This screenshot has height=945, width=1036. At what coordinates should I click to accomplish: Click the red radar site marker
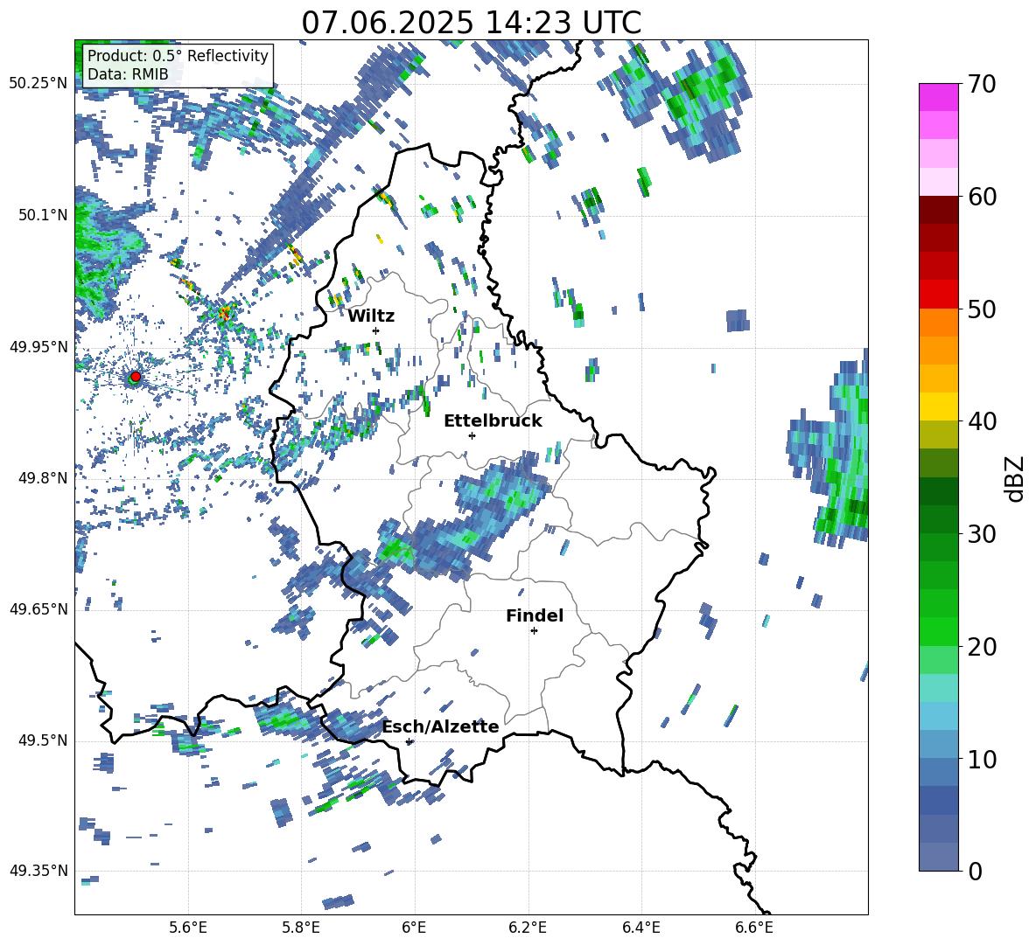[136, 377]
